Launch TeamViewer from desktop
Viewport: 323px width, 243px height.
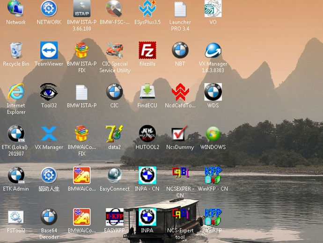49,50
